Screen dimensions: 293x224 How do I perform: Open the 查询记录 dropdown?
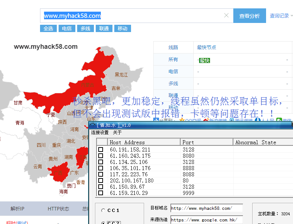tap(281, 16)
